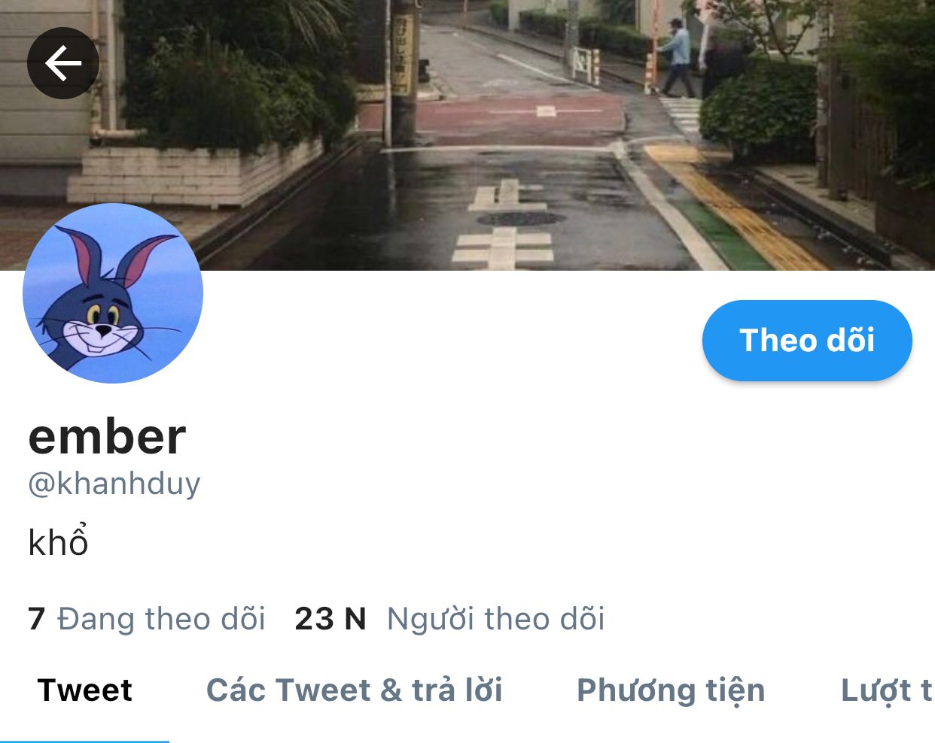Screen dimensions: 935x743
Task: Select the Tweet tab
Action: click(x=85, y=690)
